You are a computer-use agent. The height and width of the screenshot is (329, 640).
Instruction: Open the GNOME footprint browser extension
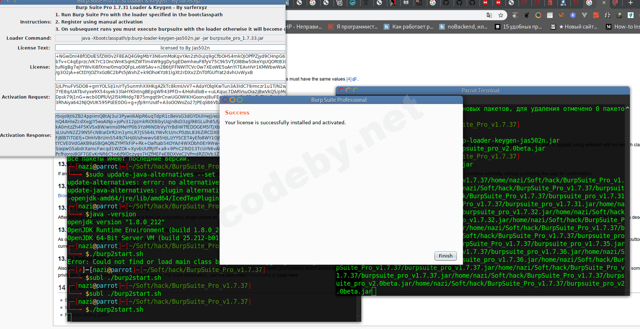point(527,15)
